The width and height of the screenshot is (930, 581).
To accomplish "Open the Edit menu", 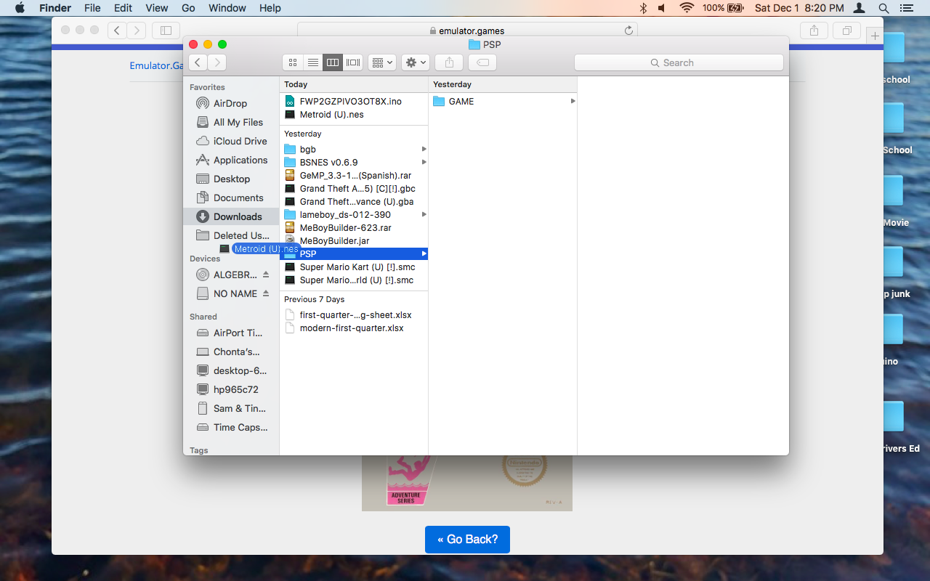I will tap(124, 8).
